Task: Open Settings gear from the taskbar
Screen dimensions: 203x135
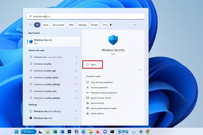Action: tap(141, 132)
